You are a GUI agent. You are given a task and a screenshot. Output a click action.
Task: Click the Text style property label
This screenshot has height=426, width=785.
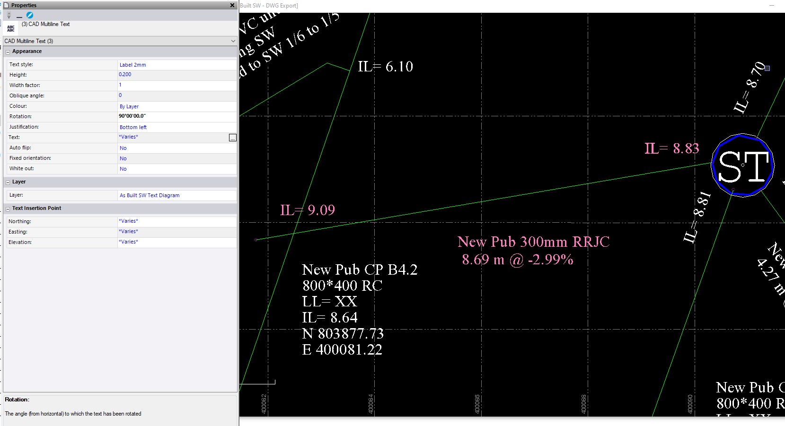coord(21,65)
